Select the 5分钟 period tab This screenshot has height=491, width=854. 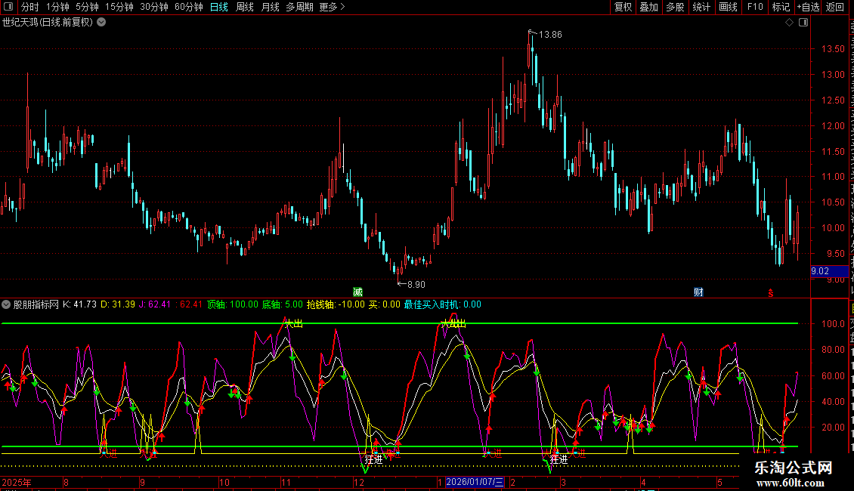tap(87, 7)
